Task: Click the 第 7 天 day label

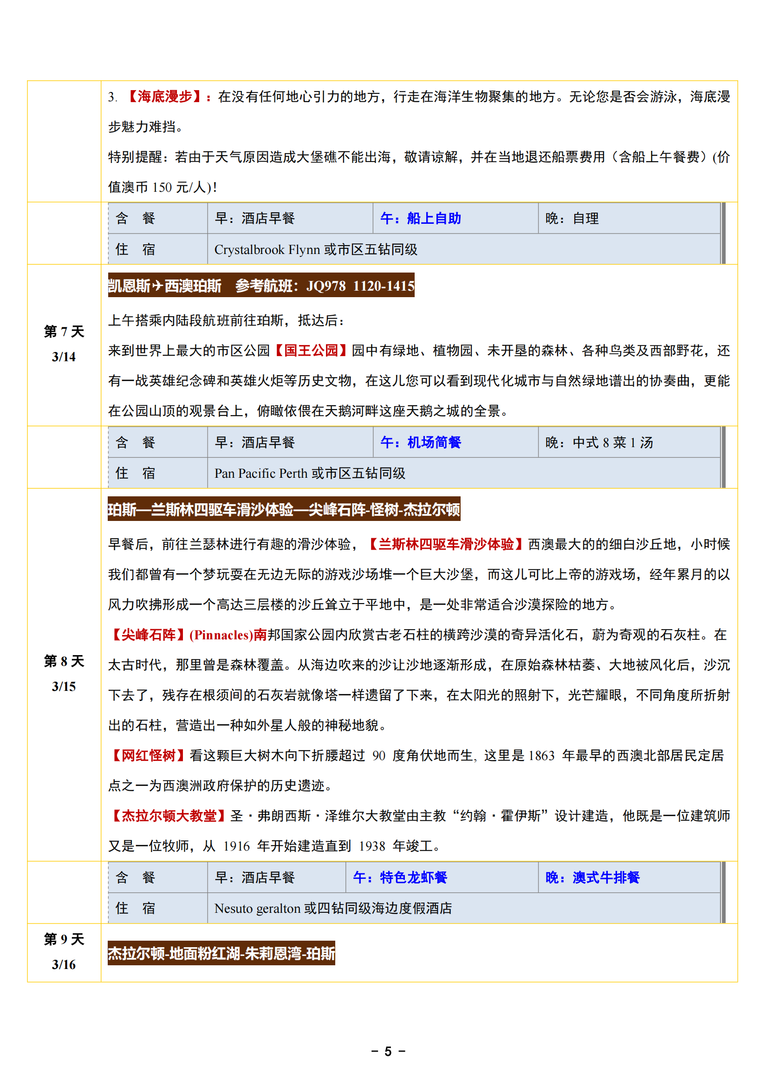Action: click(x=64, y=332)
